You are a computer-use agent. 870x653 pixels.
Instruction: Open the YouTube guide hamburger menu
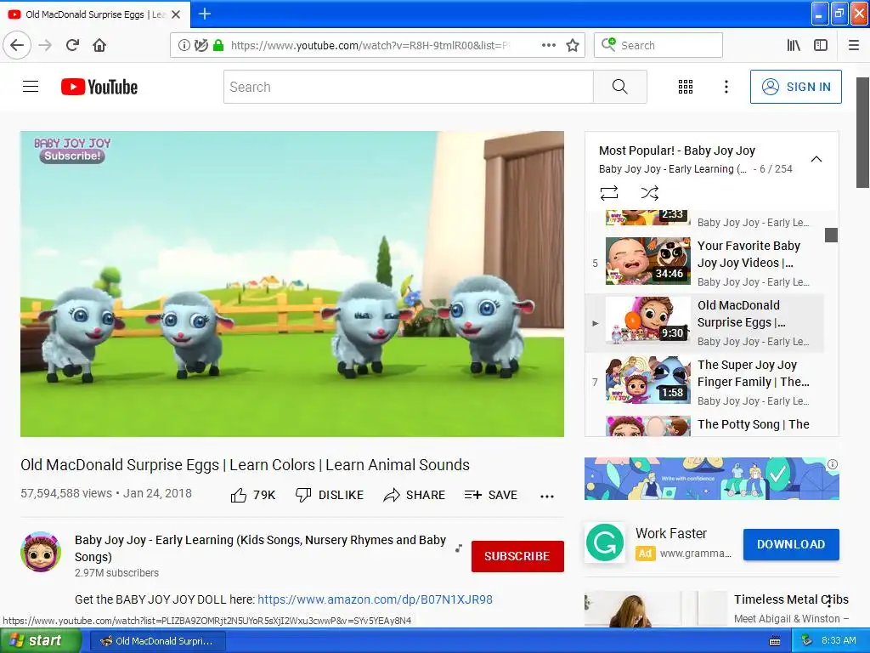(x=31, y=87)
